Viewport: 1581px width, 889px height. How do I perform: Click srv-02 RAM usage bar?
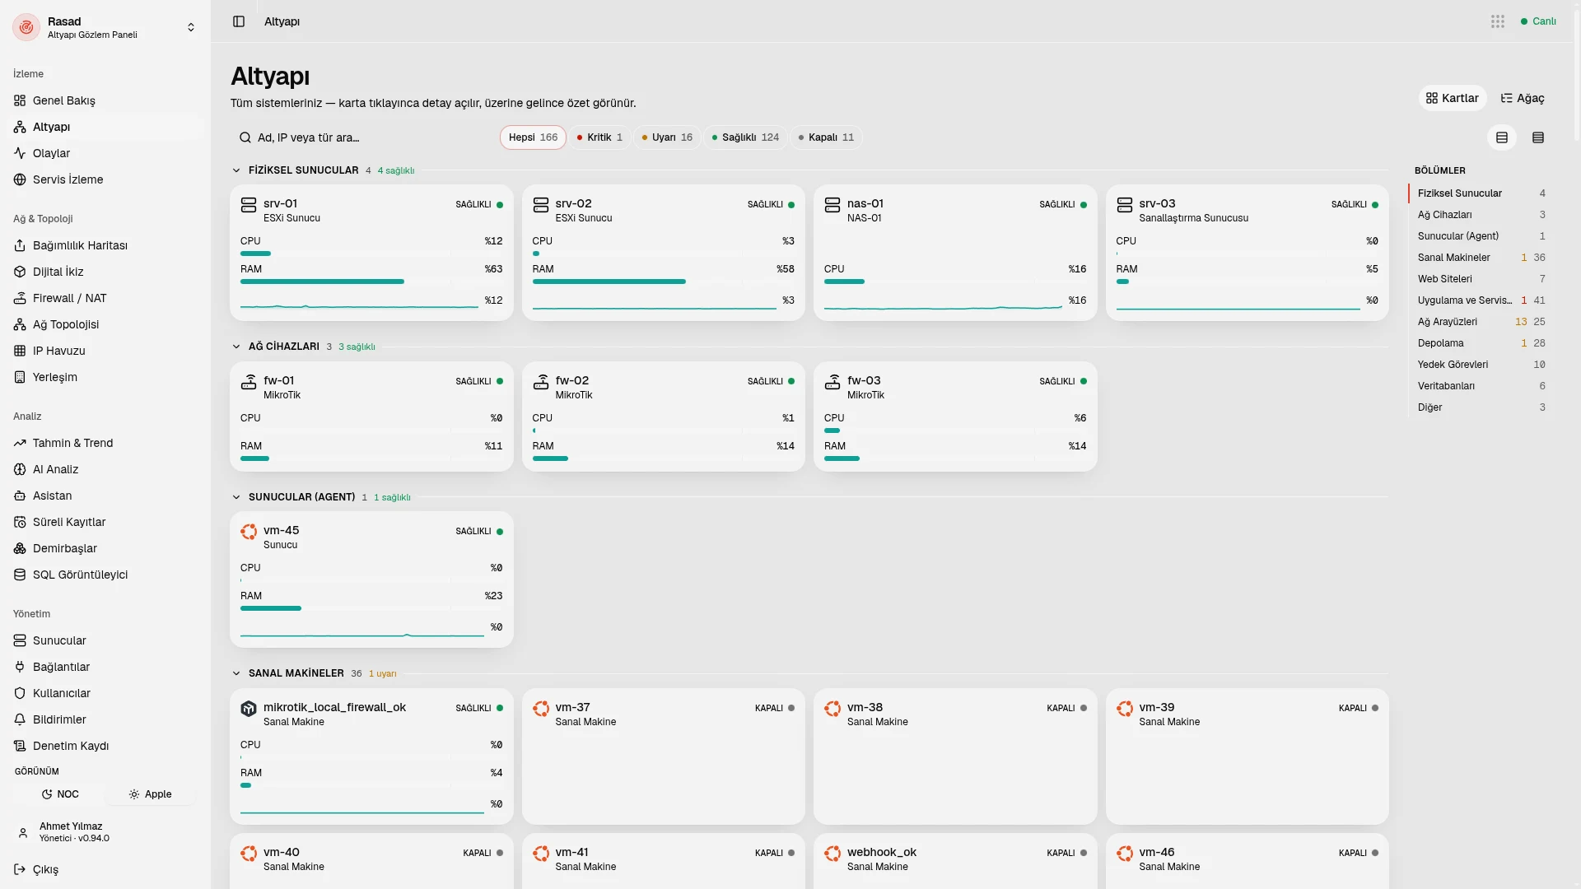pos(663,282)
